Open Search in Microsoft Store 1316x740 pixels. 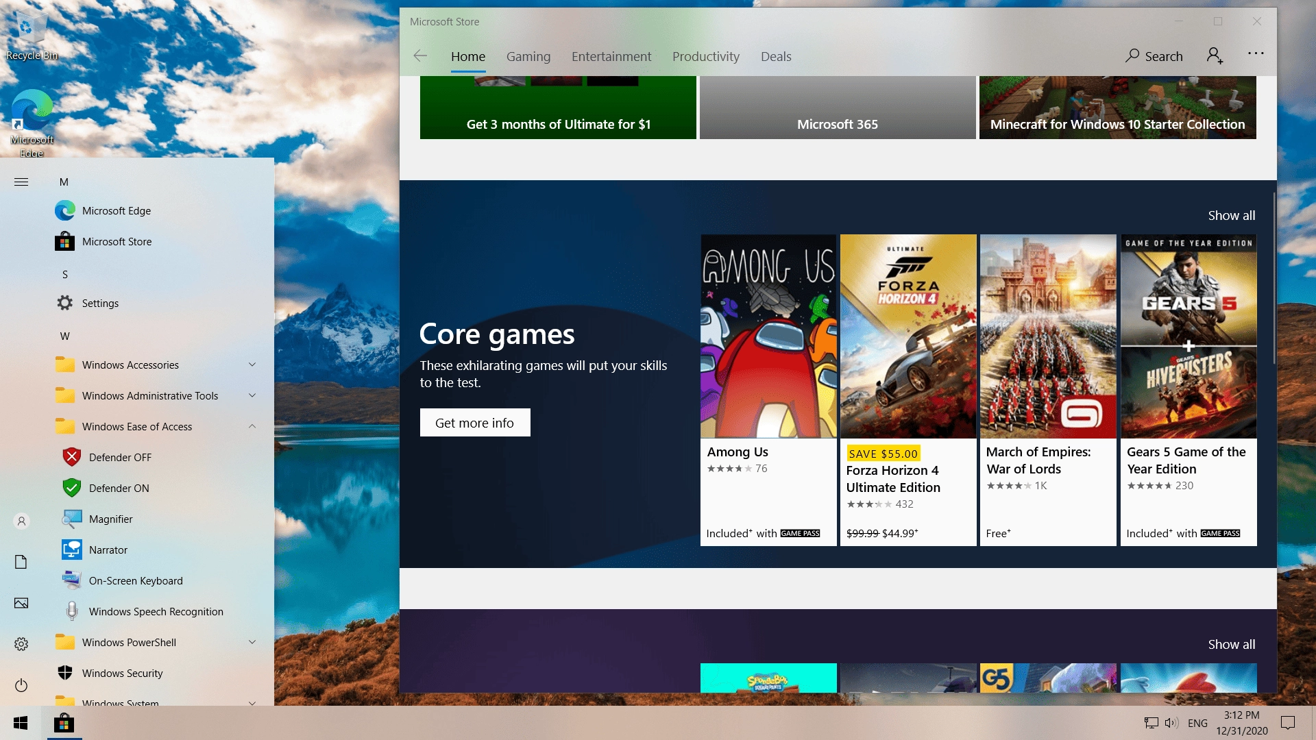pos(1154,56)
